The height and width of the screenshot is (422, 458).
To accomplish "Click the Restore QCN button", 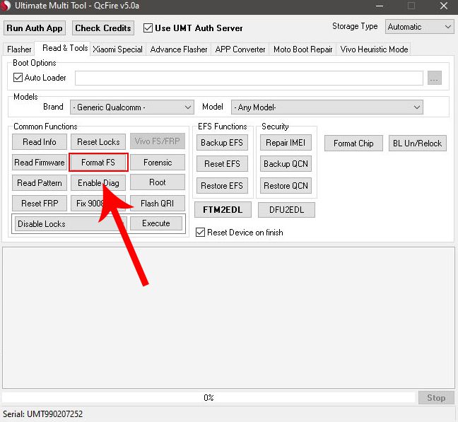I will 286,186.
